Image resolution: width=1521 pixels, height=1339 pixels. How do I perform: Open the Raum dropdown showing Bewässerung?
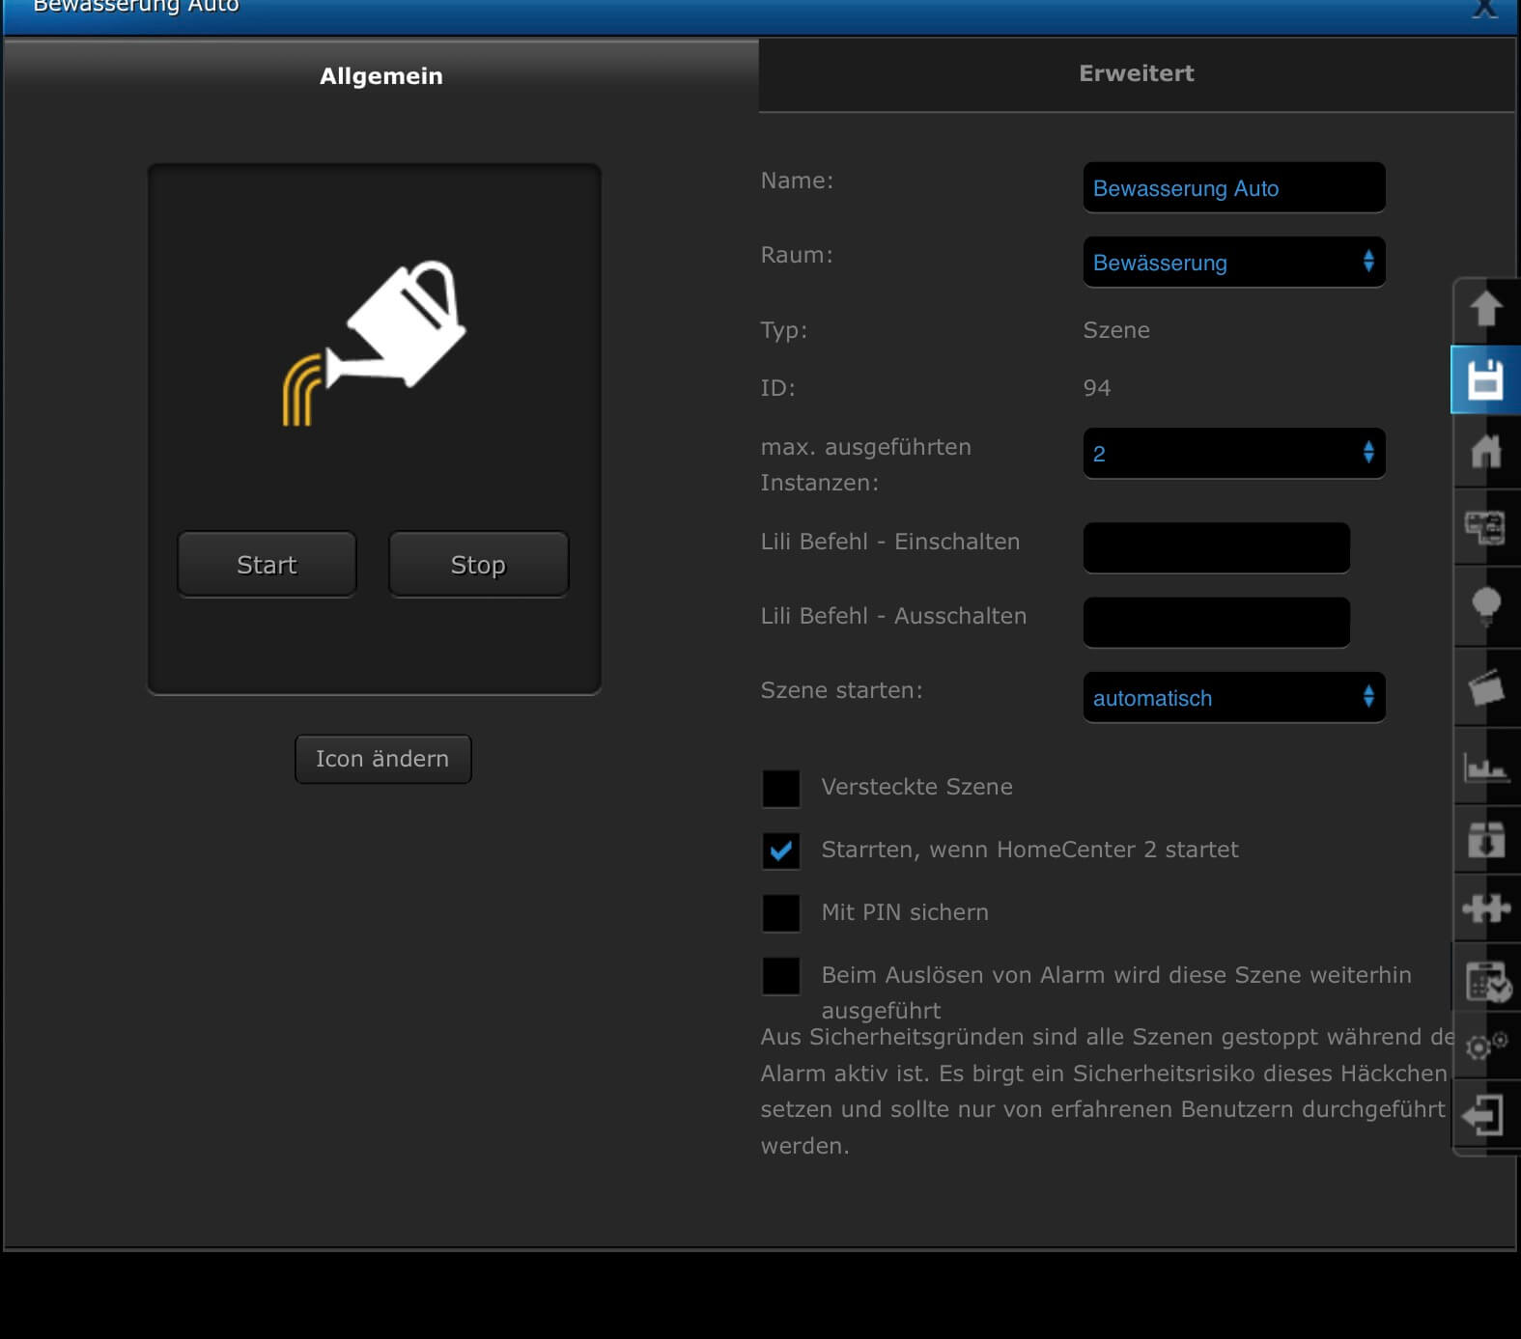coord(1233,263)
